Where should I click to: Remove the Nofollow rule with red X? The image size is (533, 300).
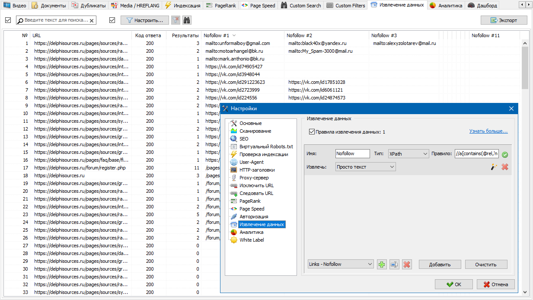[x=505, y=167]
